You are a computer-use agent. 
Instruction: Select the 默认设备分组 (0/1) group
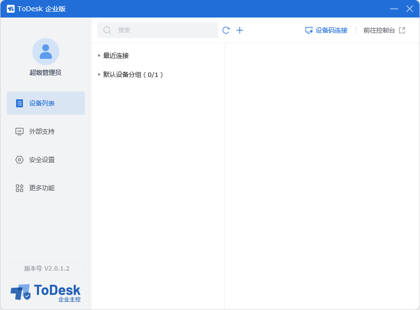coord(133,74)
